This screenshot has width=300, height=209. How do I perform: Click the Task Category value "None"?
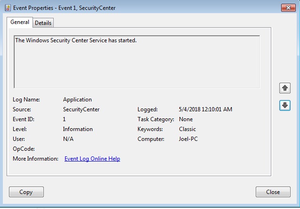pyautogui.click(x=186, y=119)
